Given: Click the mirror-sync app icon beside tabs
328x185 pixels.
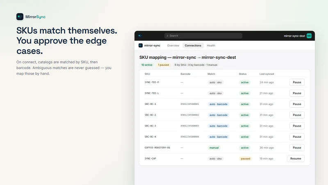Looking at the screenshot, I should [141, 46].
